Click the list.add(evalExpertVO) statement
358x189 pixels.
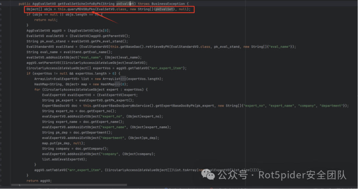click(x=64, y=159)
